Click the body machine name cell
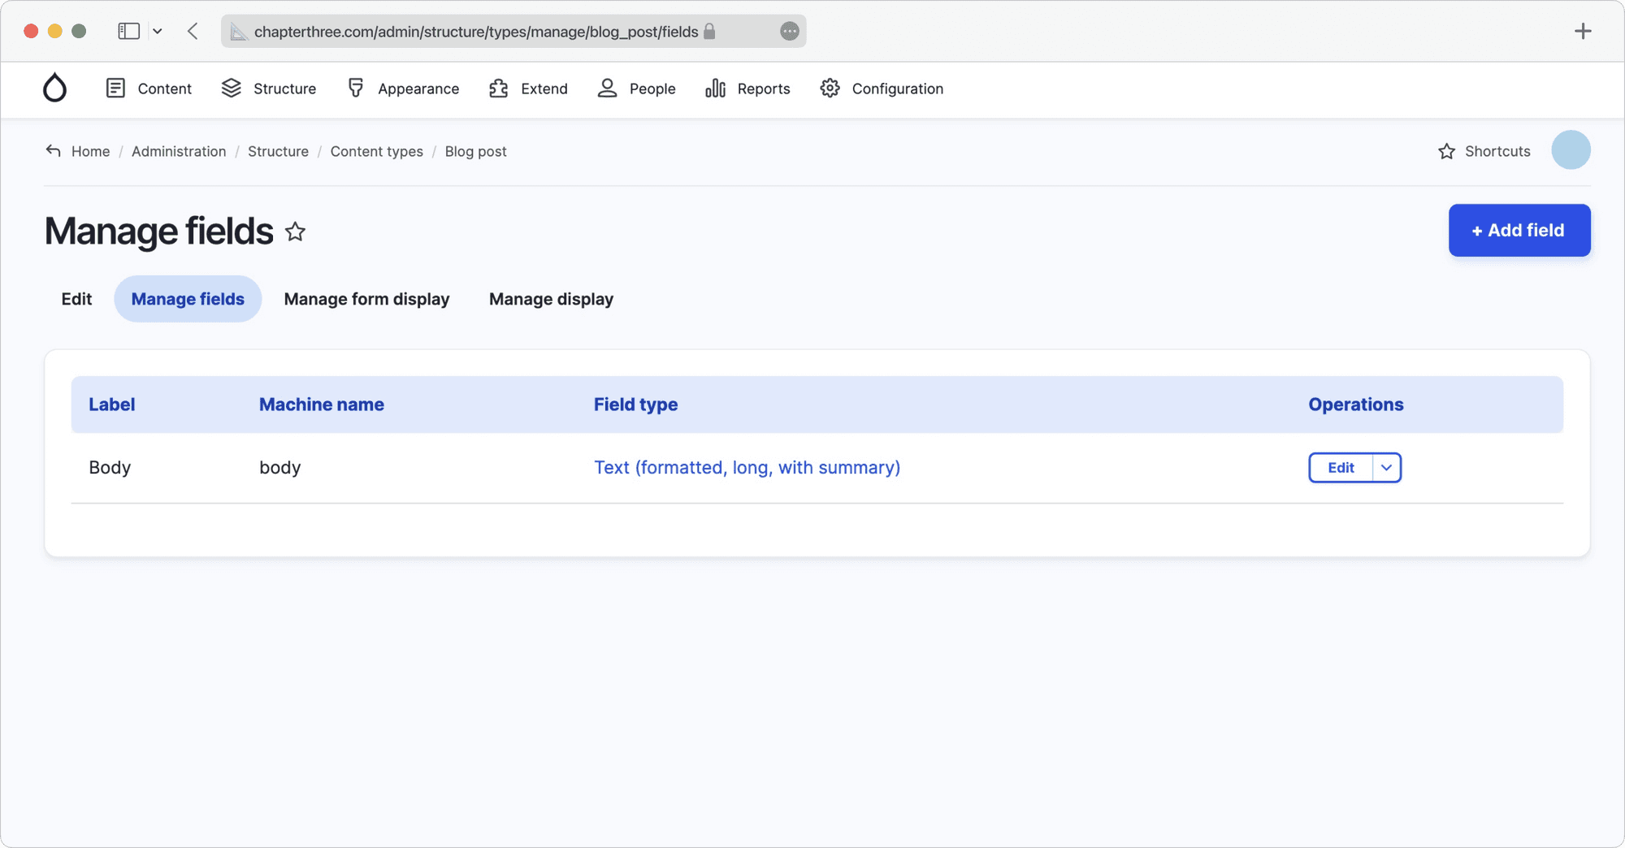Screen dimensions: 1625x848 279,468
